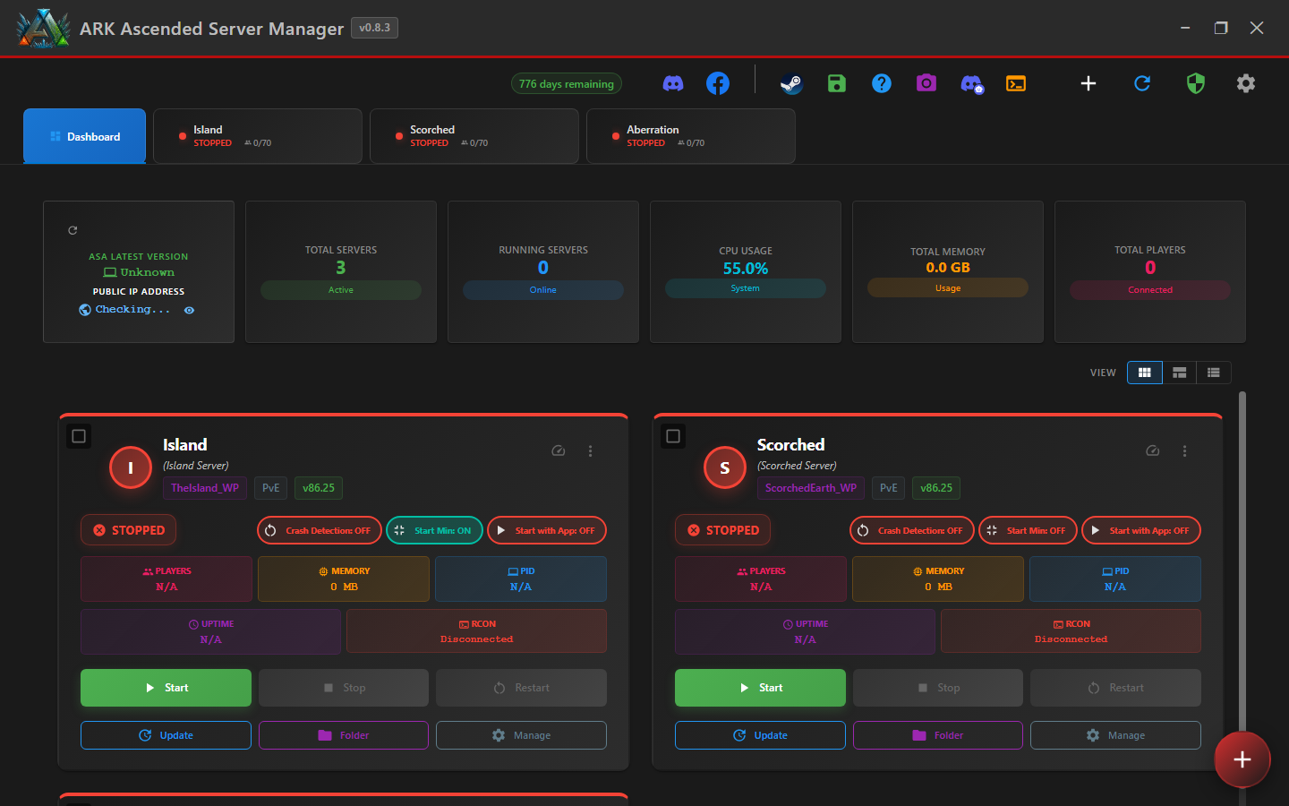Switch to the Island server tab
Viewport: 1289px width, 806px height.
click(258, 136)
